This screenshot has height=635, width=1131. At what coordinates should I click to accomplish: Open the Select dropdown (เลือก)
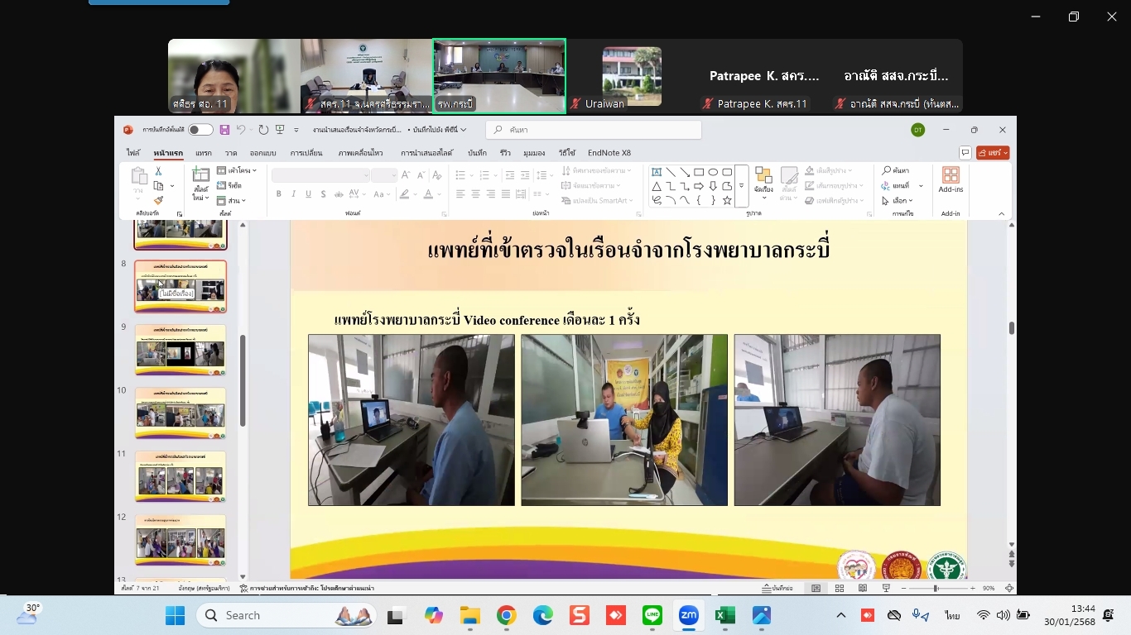(x=898, y=200)
